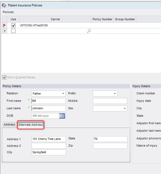Open the DOB calendar picker icon
The height and width of the screenshot is (174, 161).
(x=62, y=116)
